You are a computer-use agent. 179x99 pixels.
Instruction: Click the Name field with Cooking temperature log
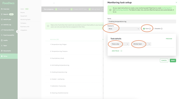pos(142,21)
